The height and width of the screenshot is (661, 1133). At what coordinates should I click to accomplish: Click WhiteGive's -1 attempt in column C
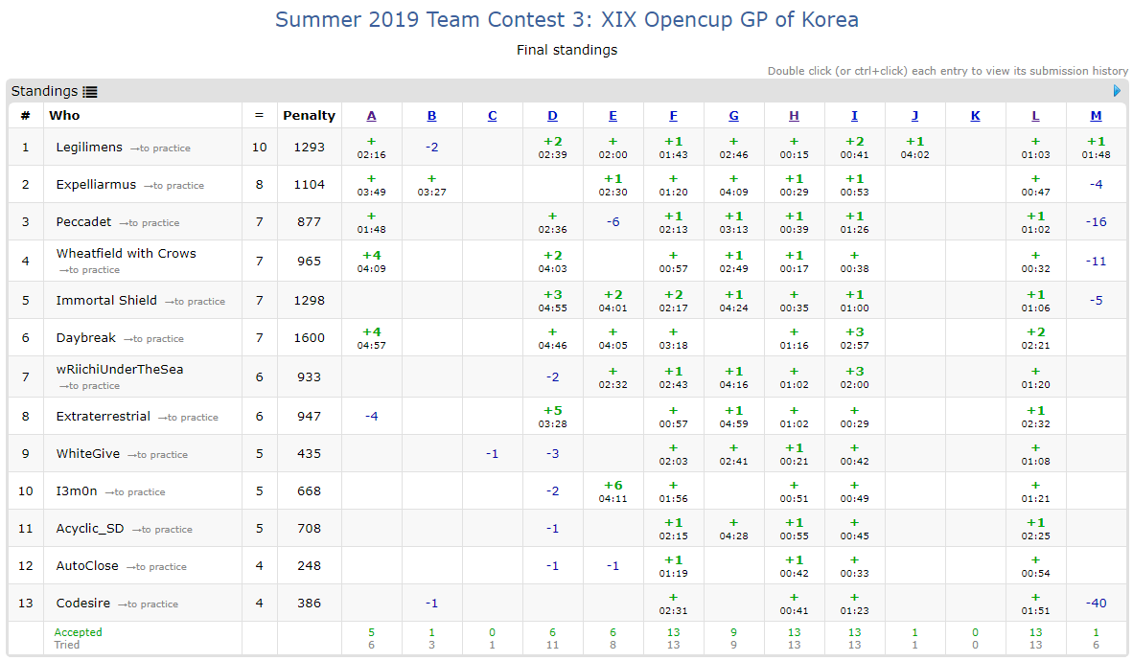(492, 454)
